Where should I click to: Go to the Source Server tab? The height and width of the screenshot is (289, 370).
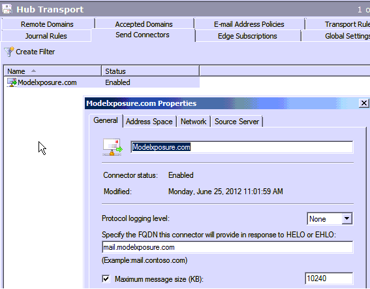pos(237,122)
